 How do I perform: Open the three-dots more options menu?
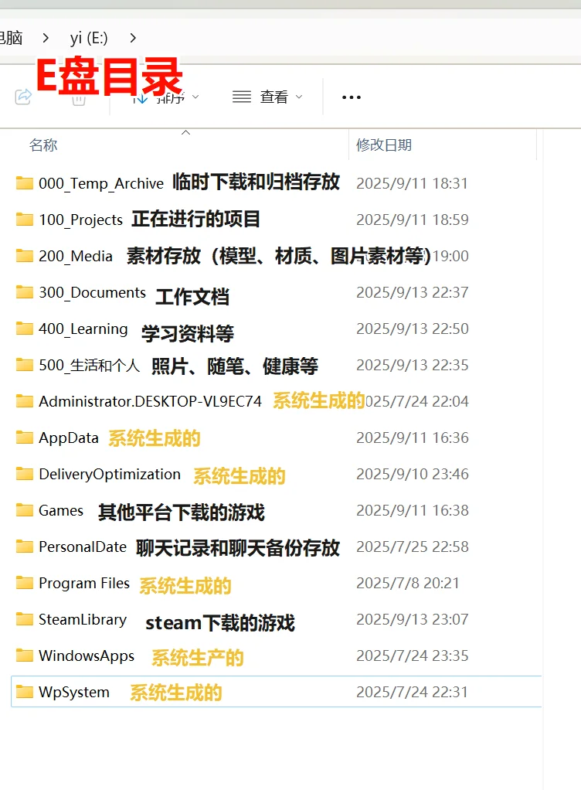coord(352,97)
